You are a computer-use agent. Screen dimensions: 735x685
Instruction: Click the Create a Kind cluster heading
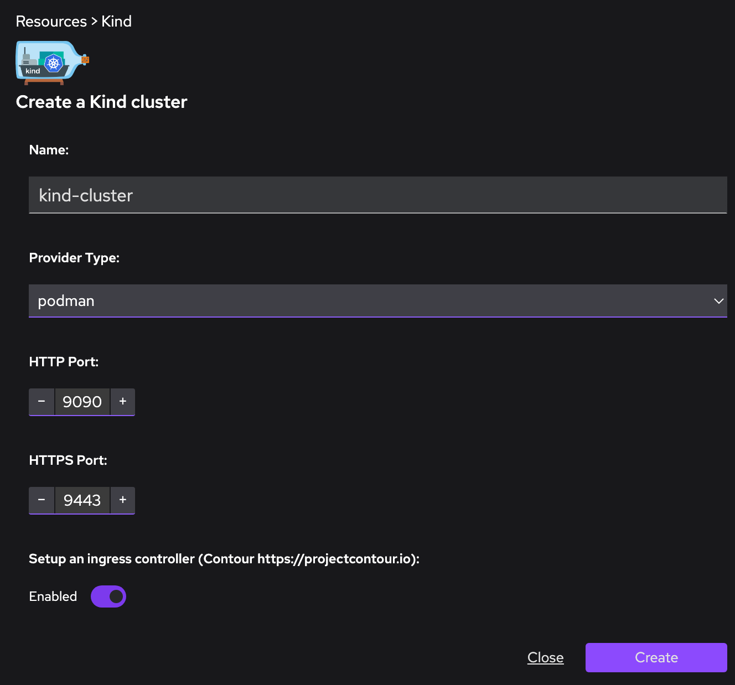(102, 102)
